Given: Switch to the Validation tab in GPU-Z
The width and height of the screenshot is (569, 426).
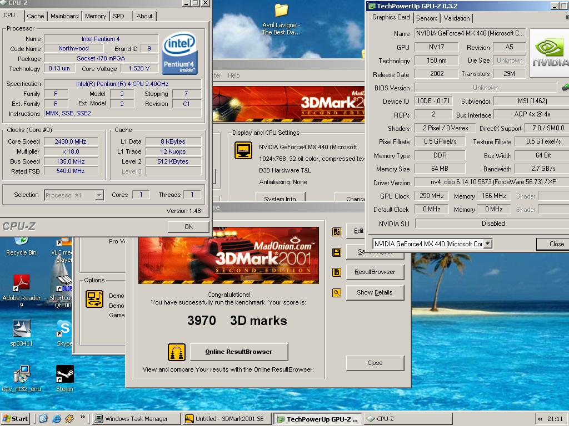Looking at the screenshot, I should pyautogui.click(x=457, y=18).
